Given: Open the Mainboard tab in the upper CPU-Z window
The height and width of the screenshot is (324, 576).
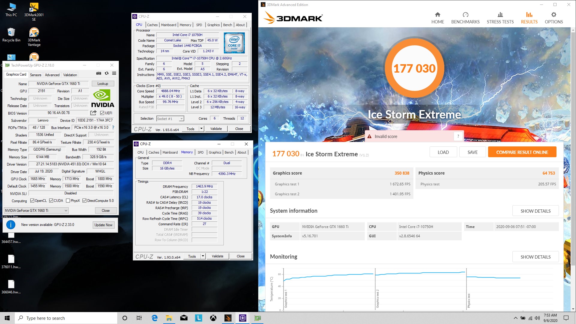Looking at the screenshot, I should point(169,25).
